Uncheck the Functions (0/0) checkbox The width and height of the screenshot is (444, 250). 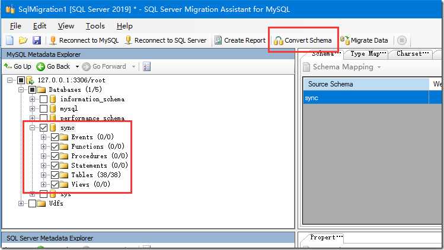(x=55, y=147)
